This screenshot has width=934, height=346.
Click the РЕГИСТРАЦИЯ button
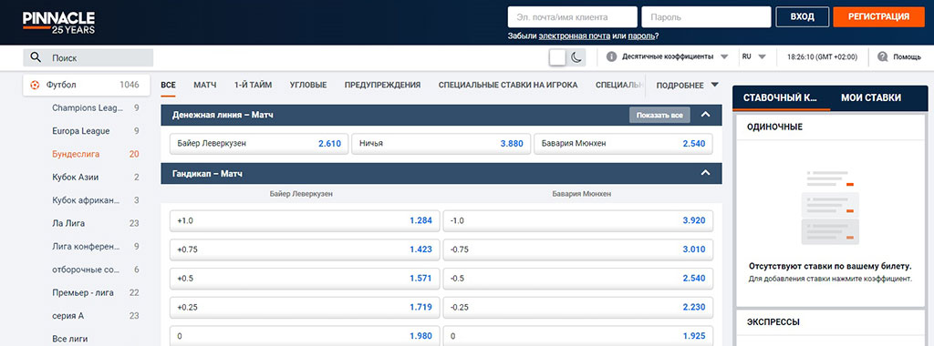click(878, 16)
